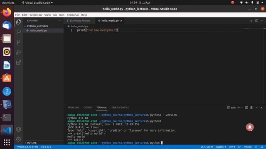Open Rhythmbox from the dock
The width and height of the screenshot is (266, 149).
tap(7, 52)
